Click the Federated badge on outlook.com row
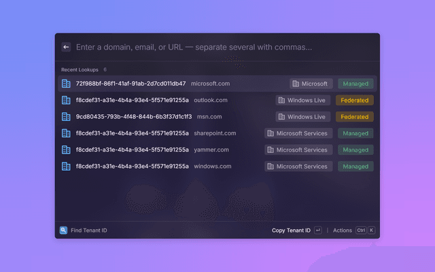The height and width of the screenshot is (272, 435). pyautogui.click(x=355, y=100)
